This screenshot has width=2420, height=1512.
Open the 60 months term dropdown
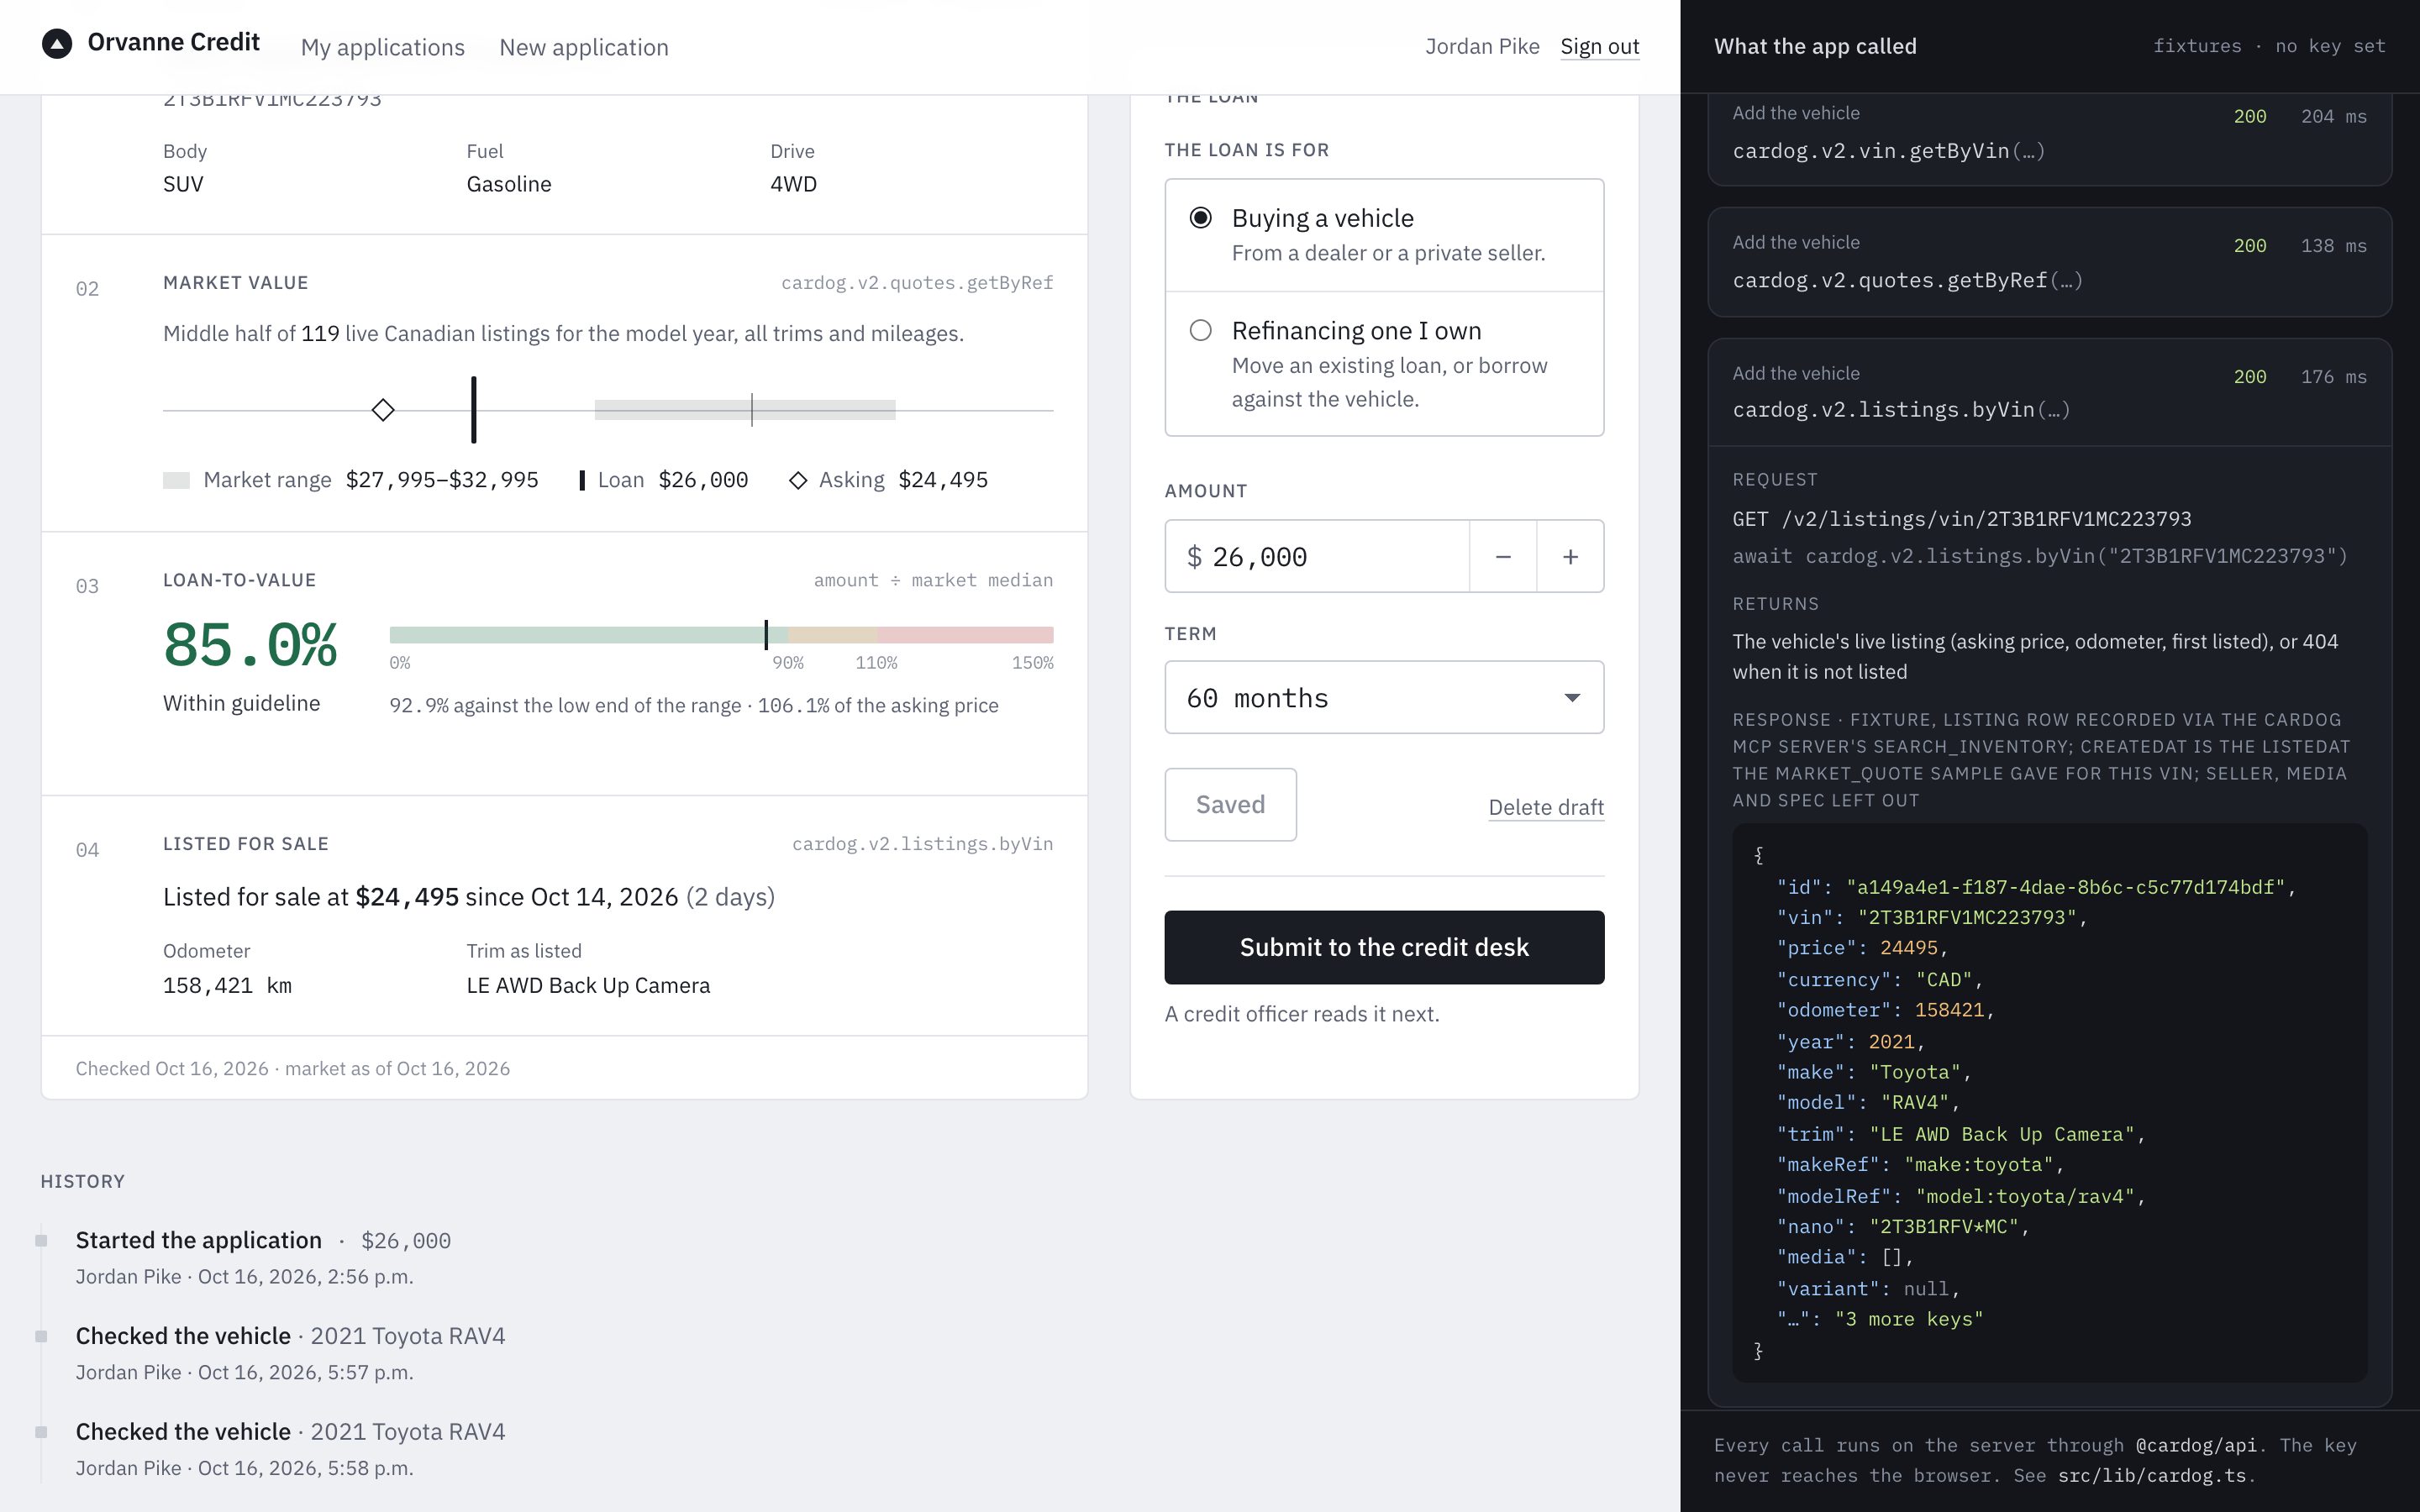coord(1384,697)
